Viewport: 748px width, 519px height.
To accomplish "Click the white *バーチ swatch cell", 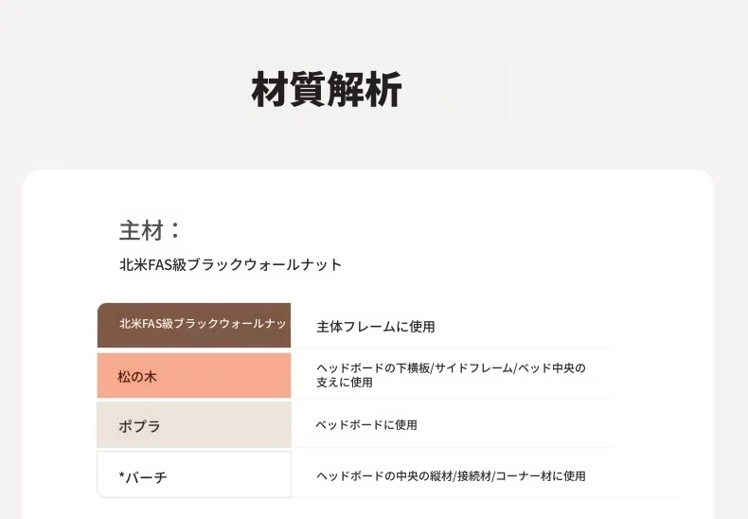I will point(194,474).
